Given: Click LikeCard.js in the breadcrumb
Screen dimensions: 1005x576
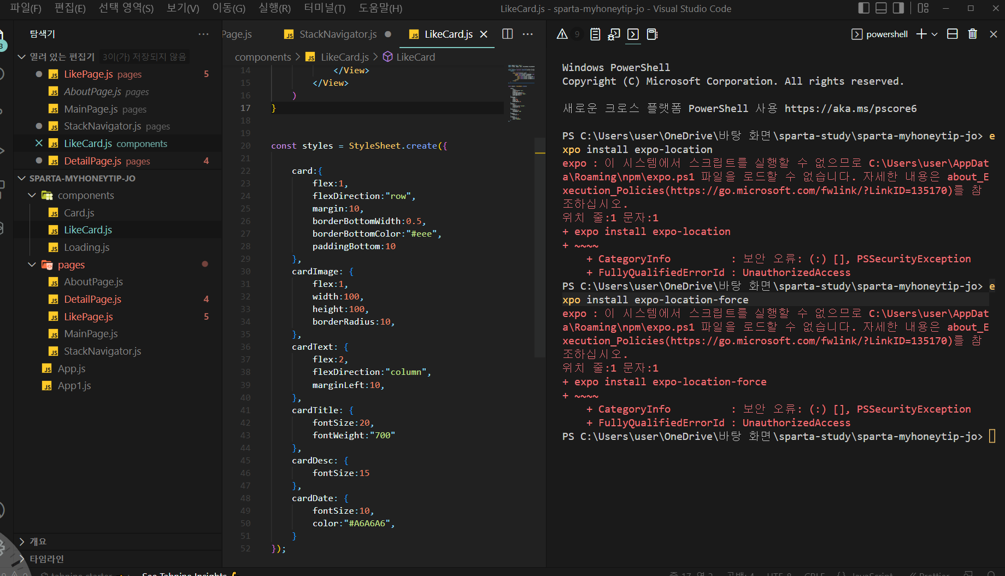Looking at the screenshot, I should point(345,57).
